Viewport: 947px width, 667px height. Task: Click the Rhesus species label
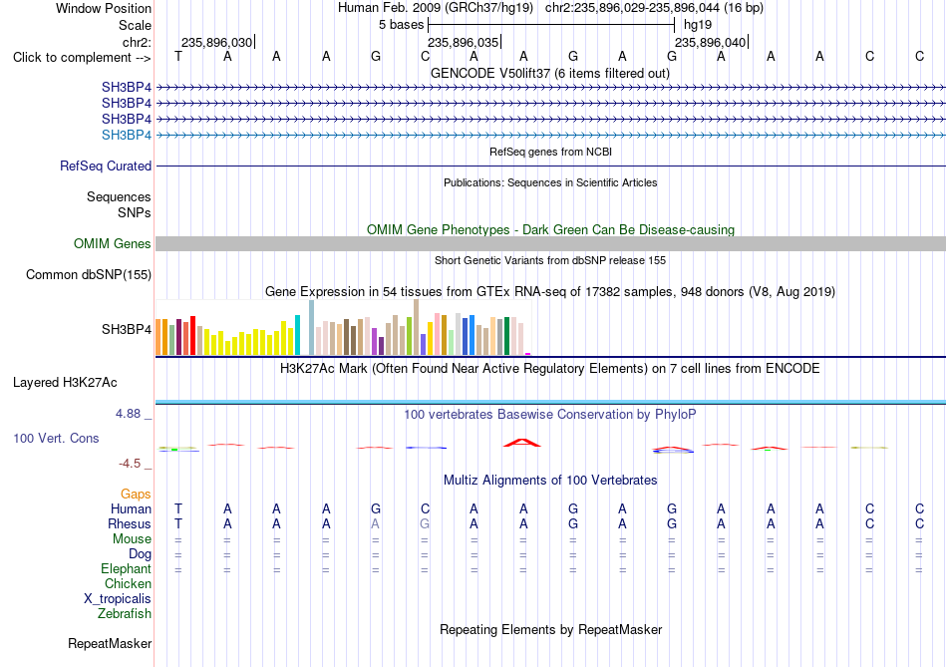tap(130, 523)
